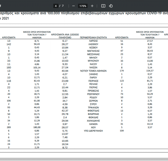Select the value 42,37 per 100000
The image size is (168, 161).
click(x=65, y=111)
